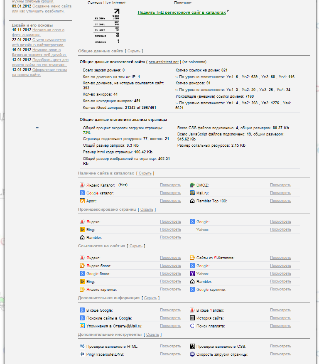Viewport: 319px width, 364px height.
Task: Hide the 'Дополнительные инструменты' section
Action: pyautogui.click(x=152, y=334)
